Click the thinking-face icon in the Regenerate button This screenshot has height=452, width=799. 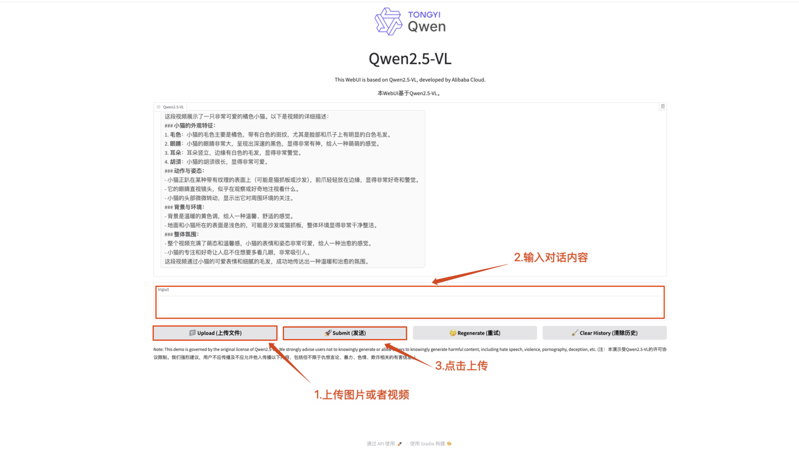pos(453,333)
